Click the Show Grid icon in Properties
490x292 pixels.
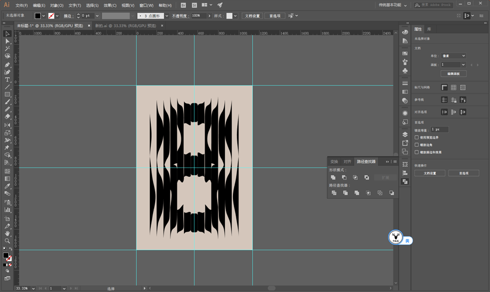454,88
